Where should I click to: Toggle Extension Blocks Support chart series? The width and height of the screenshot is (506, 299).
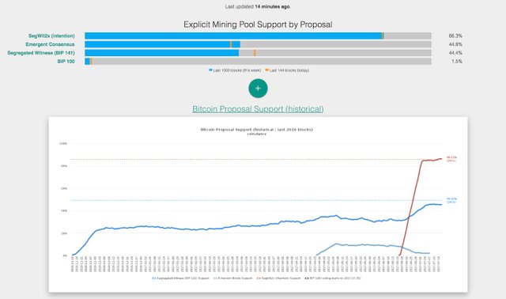[233, 278]
